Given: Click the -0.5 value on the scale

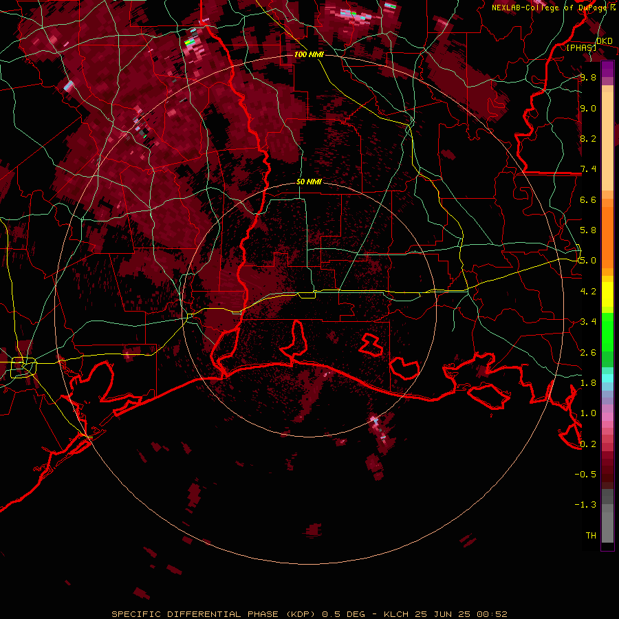Looking at the screenshot, I should click(x=585, y=474).
